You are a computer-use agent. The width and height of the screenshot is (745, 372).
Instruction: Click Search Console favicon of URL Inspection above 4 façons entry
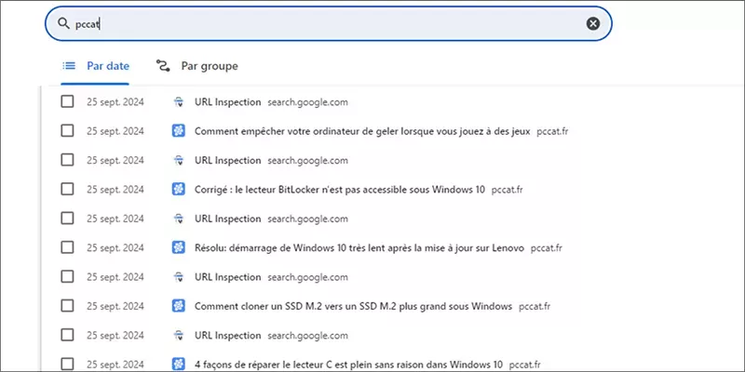coord(178,336)
